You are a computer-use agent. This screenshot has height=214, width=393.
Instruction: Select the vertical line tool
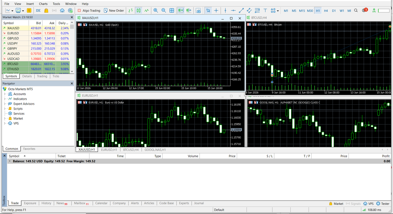pos(225,10)
